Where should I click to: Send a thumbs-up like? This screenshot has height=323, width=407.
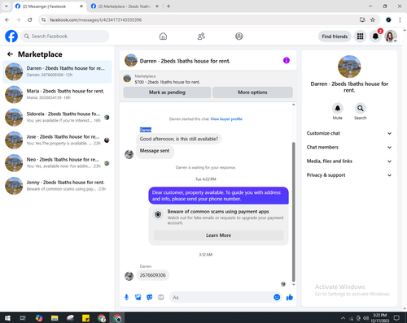290,297
